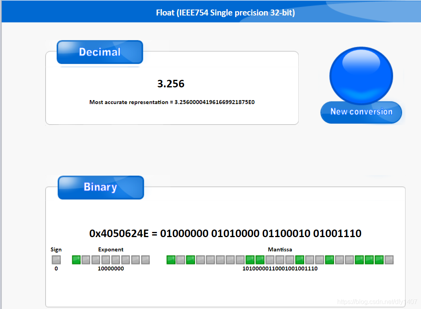Click the New conversion button
The height and width of the screenshot is (309, 421).
click(x=361, y=112)
